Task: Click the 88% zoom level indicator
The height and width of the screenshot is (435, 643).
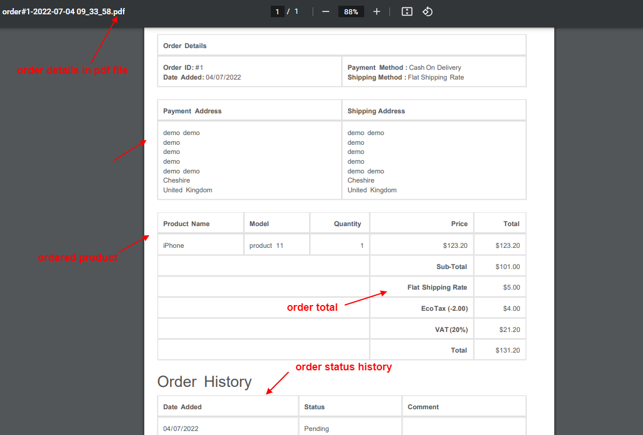Action: click(x=350, y=11)
